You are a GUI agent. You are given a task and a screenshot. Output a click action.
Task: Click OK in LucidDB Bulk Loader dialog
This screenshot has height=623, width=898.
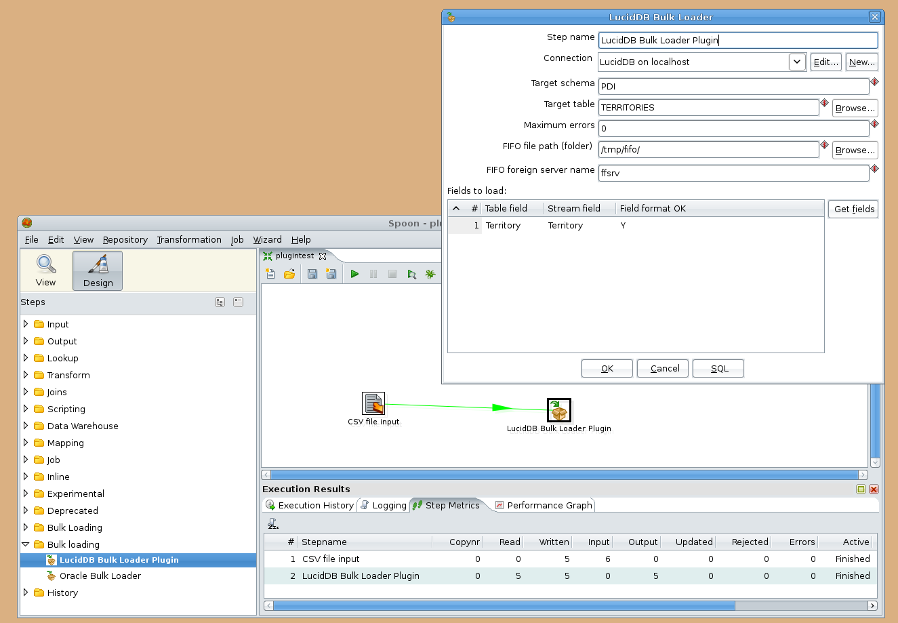[607, 368]
